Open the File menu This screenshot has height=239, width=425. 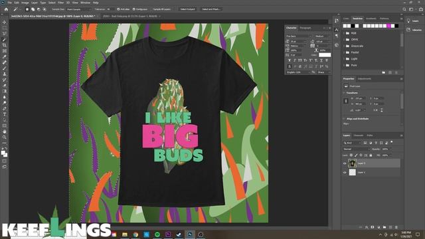coord(9,3)
